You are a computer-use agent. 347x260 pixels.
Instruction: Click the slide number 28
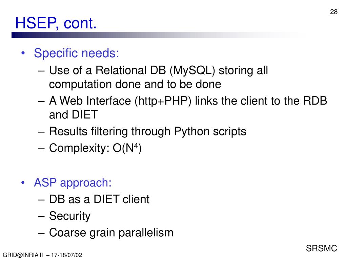coord(334,12)
